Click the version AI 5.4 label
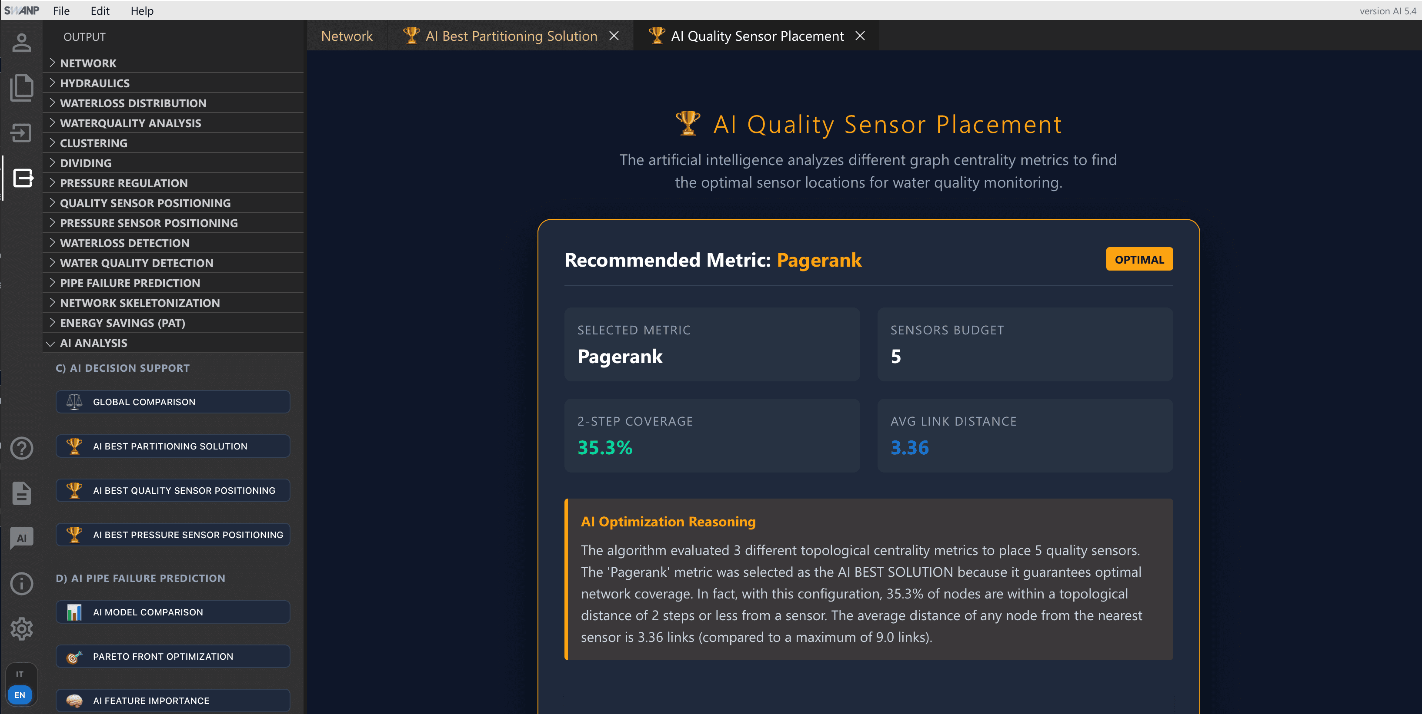Screen dimensions: 1422x714 [x=1387, y=11]
